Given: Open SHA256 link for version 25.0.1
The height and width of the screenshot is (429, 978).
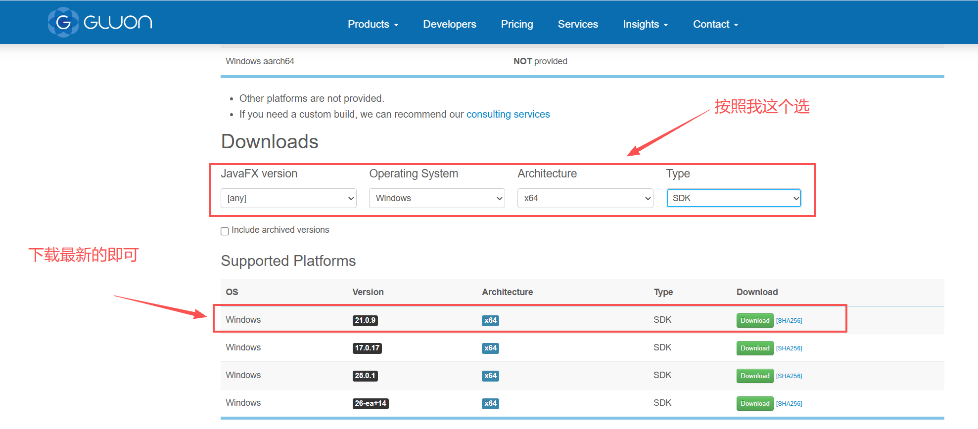Looking at the screenshot, I should coord(789,376).
